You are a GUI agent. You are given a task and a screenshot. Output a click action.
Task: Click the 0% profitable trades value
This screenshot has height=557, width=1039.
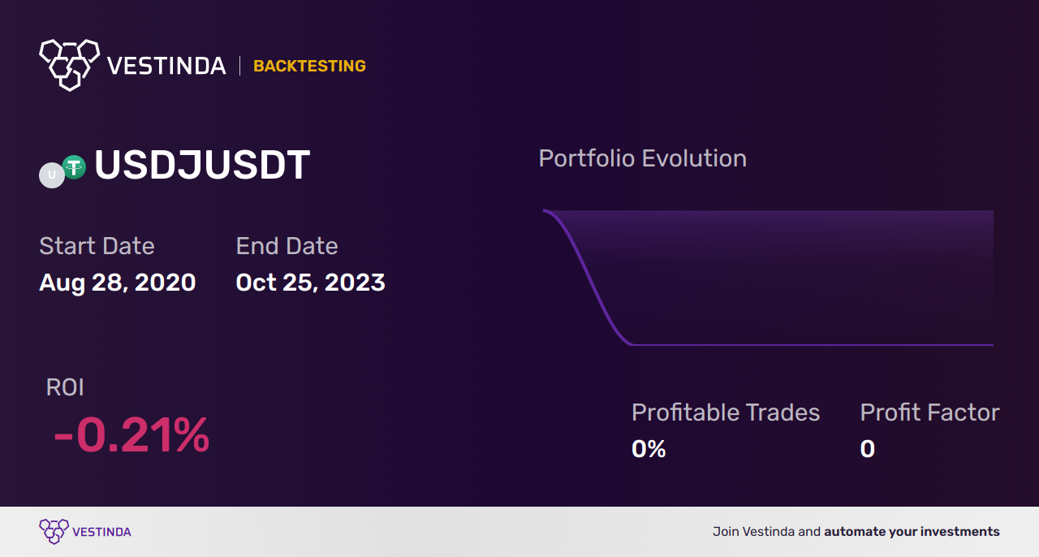pyautogui.click(x=649, y=448)
